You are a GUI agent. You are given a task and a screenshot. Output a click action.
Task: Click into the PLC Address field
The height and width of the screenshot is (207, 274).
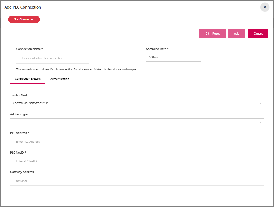(137, 142)
